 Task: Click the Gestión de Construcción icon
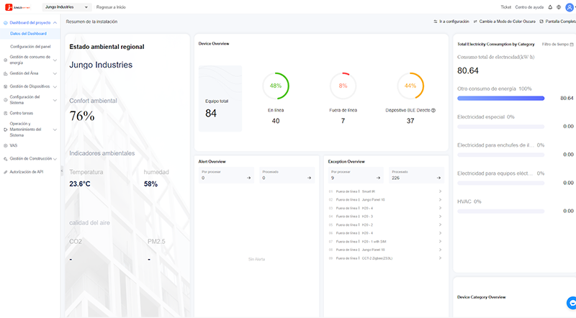[x=5, y=159]
